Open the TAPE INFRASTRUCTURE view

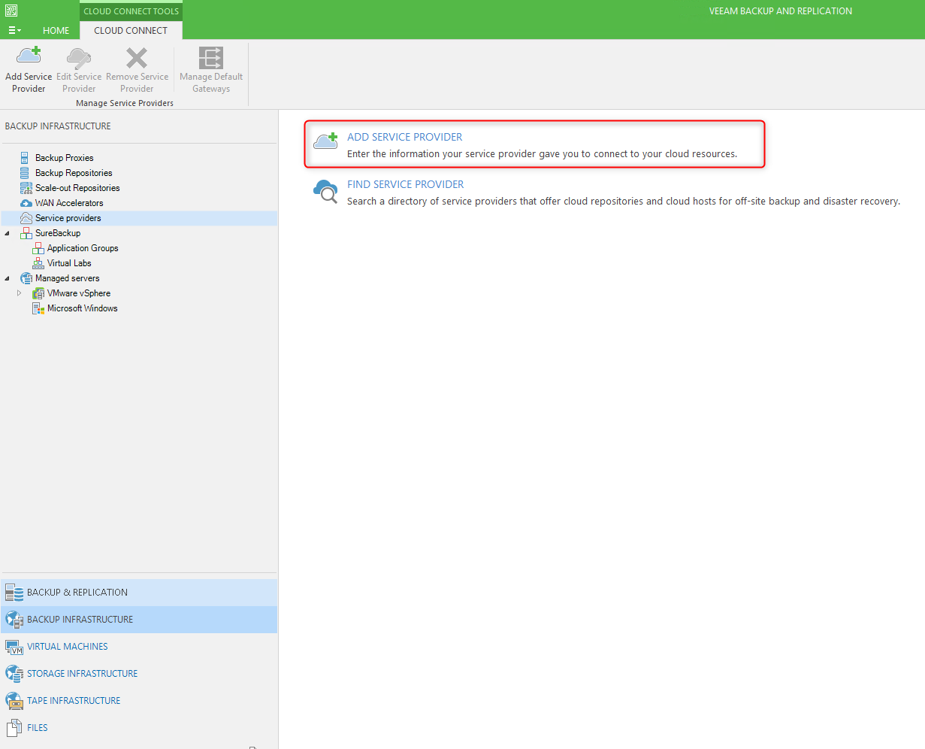click(x=139, y=701)
